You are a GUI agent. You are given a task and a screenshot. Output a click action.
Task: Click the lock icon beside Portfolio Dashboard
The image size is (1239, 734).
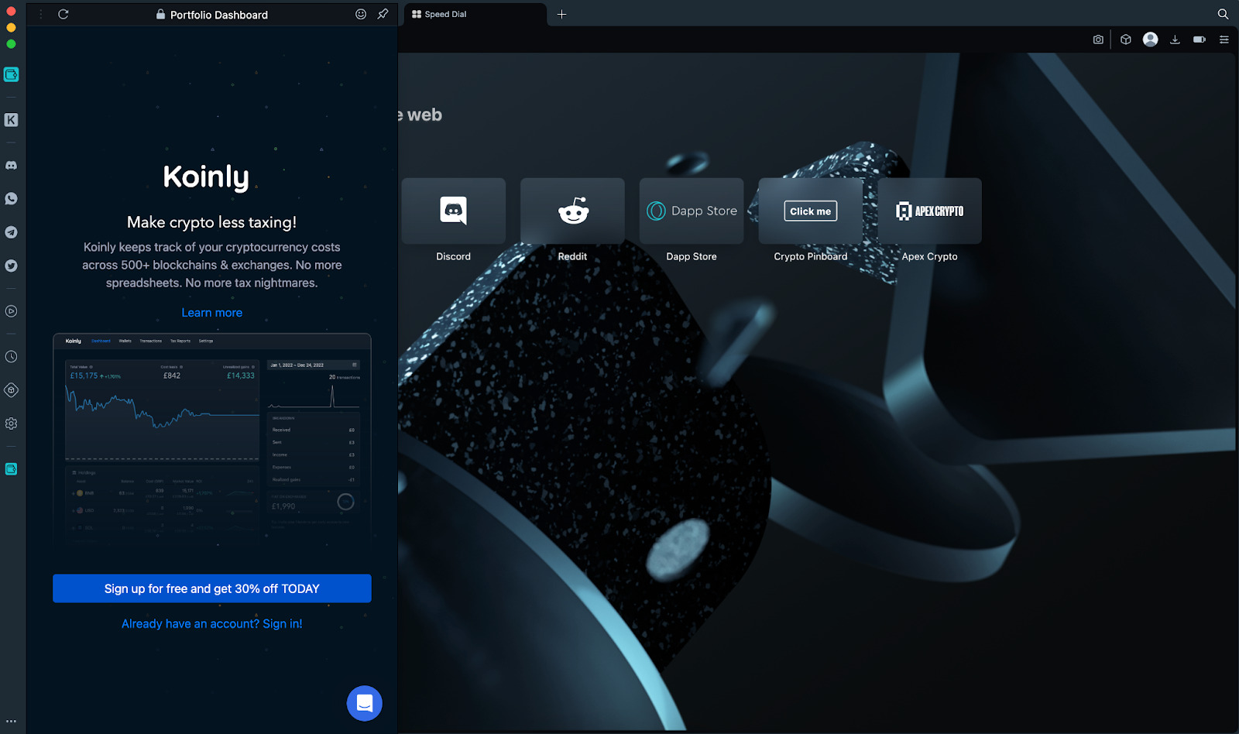click(160, 14)
